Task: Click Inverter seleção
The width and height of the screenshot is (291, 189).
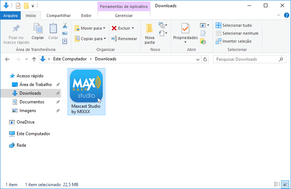Action: pyautogui.click(x=233, y=41)
